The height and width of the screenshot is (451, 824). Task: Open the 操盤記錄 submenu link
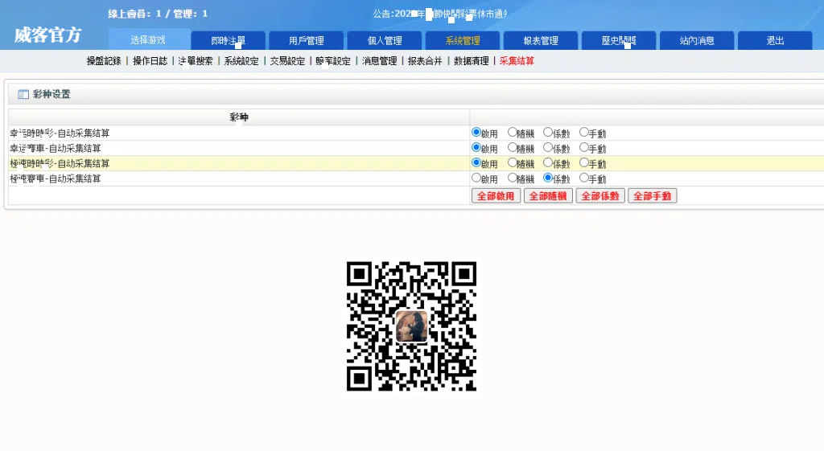click(x=104, y=61)
